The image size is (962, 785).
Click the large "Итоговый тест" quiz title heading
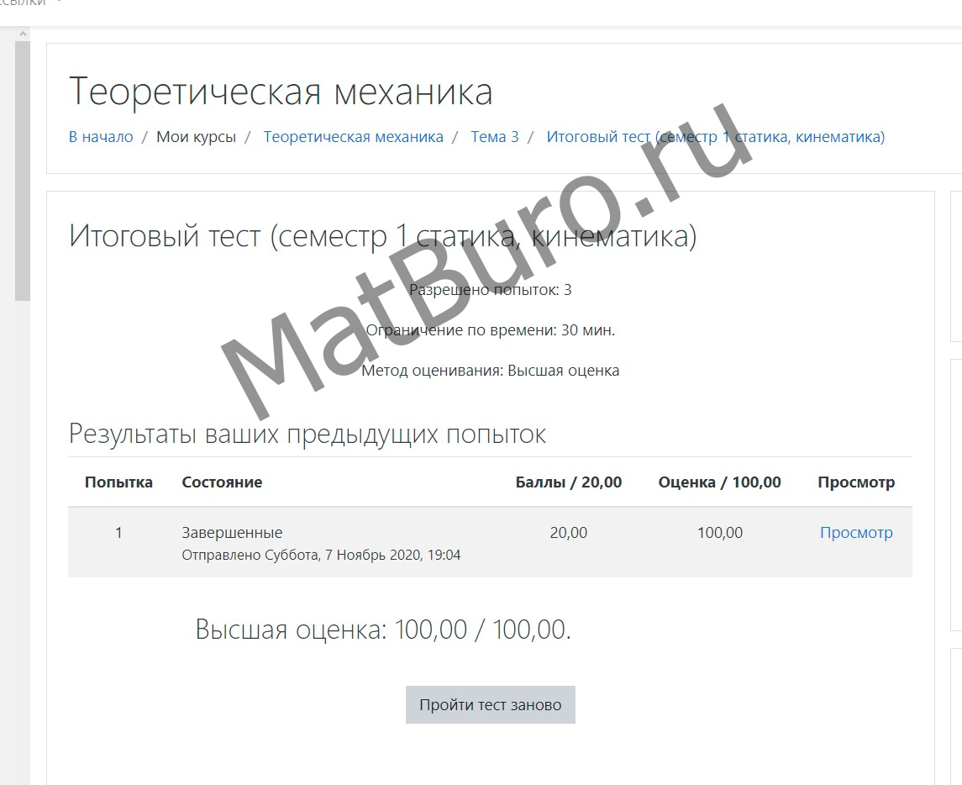pyautogui.click(x=382, y=236)
